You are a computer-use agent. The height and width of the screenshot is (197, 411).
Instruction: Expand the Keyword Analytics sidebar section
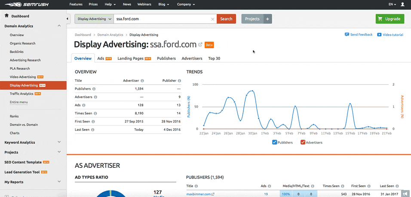coord(59,142)
